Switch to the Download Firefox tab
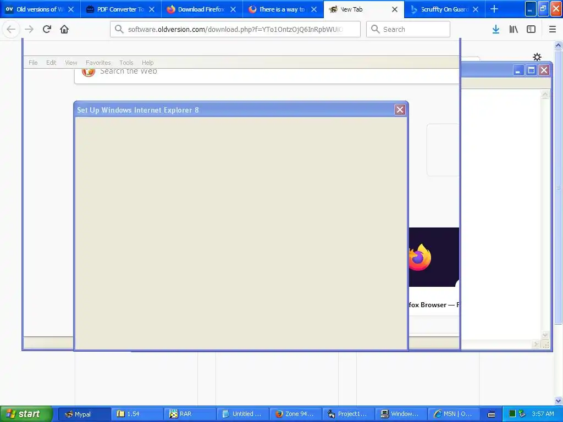563x422 pixels. (201, 9)
